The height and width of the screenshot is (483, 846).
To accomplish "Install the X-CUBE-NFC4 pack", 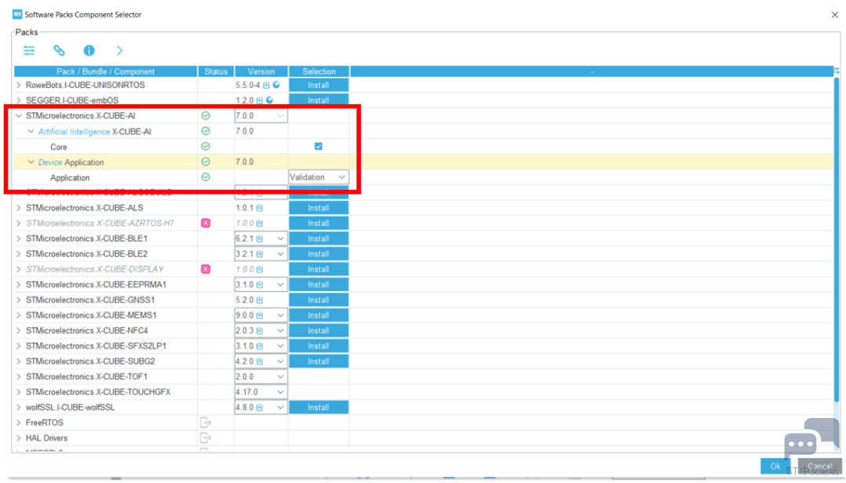I will [318, 331].
